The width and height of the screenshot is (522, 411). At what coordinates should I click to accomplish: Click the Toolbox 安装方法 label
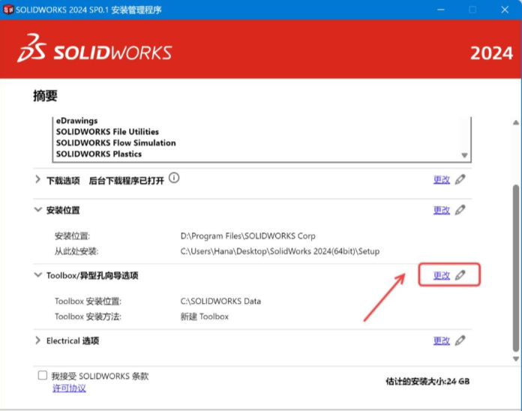[x=88, y=316]
